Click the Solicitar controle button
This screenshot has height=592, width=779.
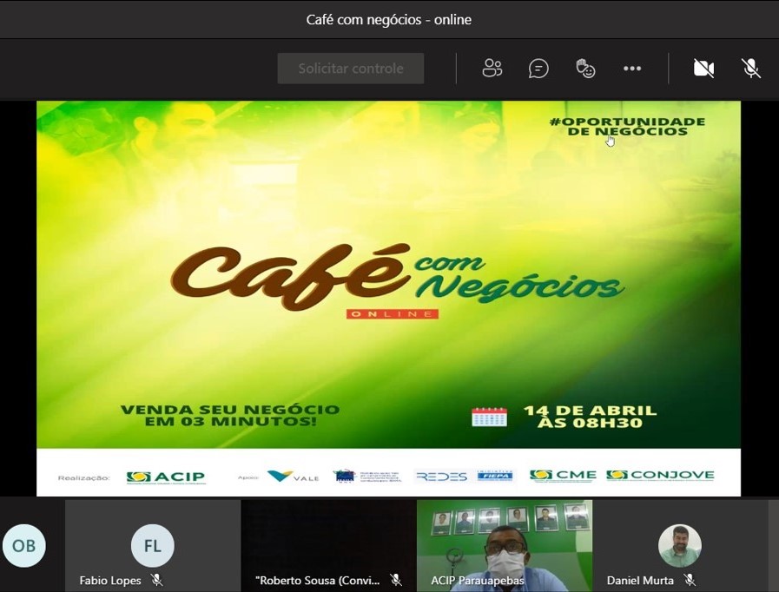(x=351, y=69)
